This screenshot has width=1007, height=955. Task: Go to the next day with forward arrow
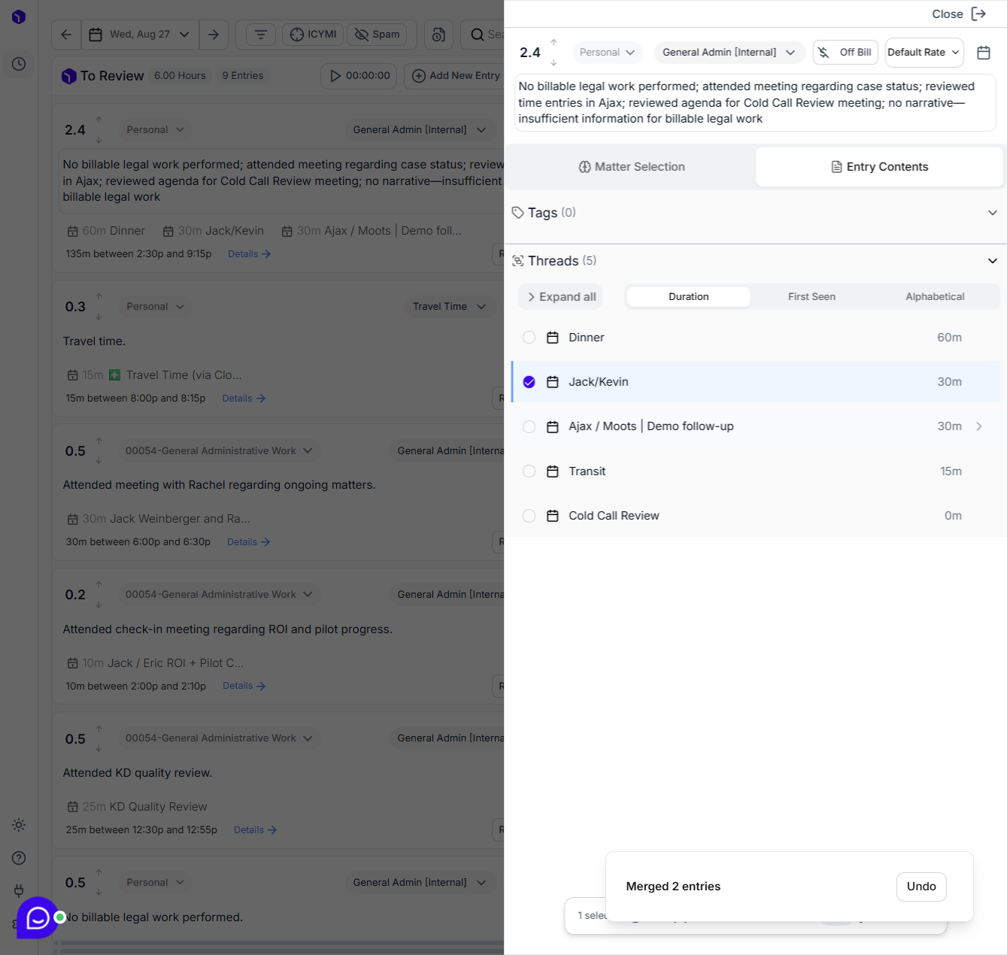[214, 35]
